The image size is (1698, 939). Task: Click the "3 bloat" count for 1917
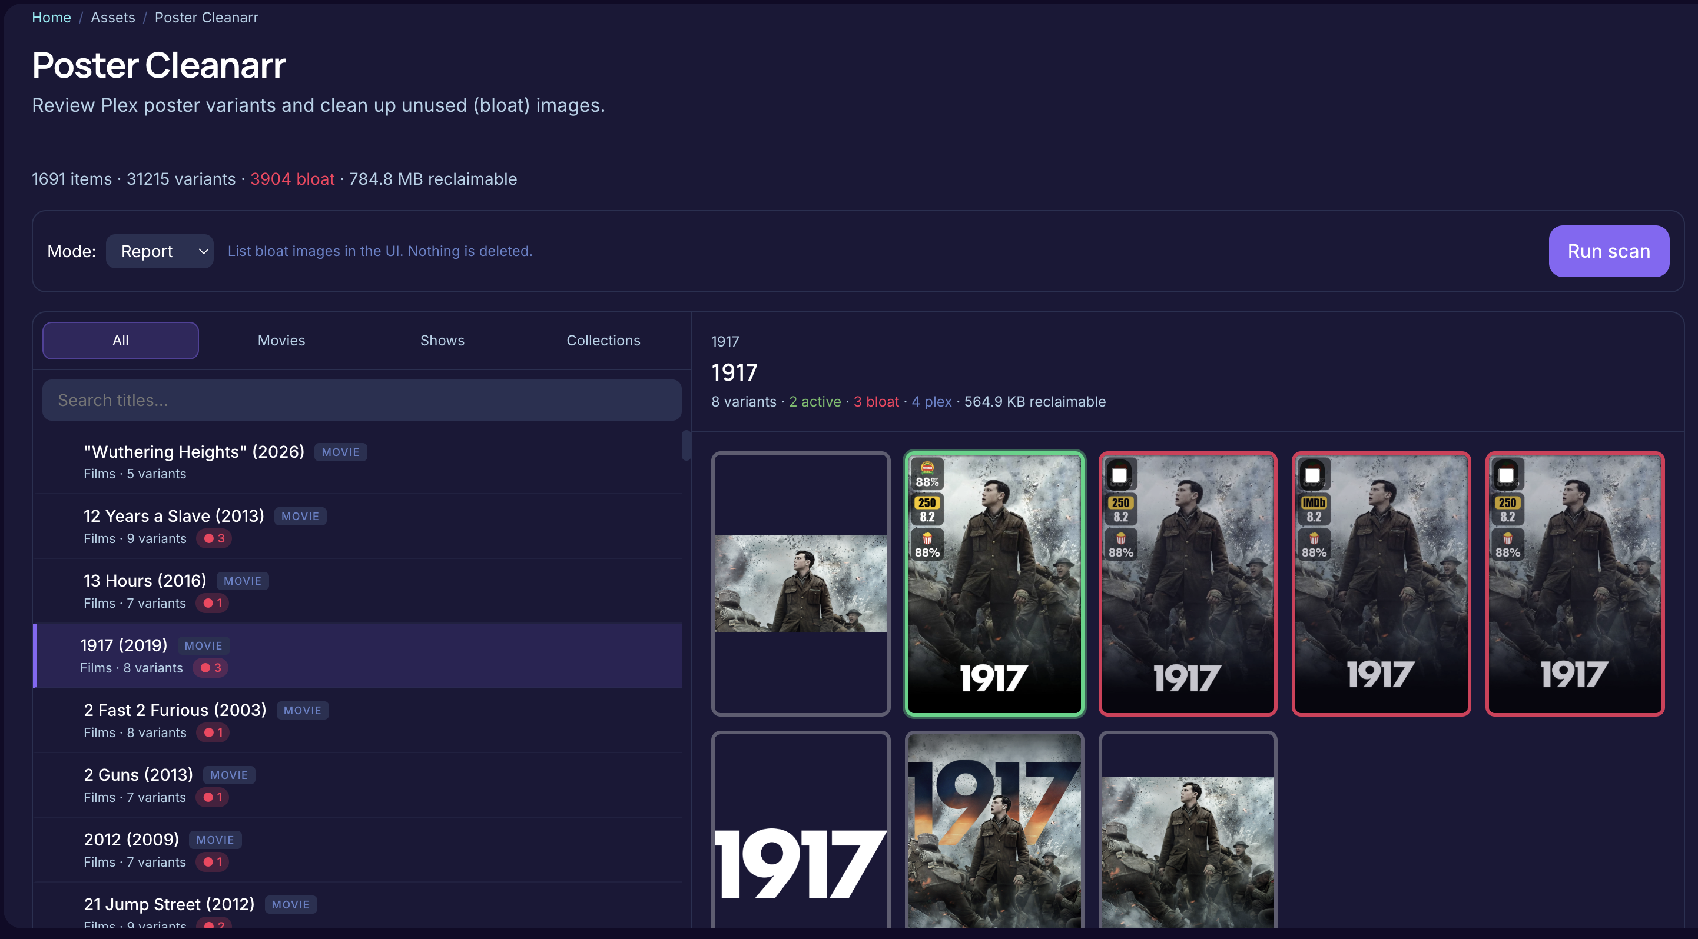tap(876, 402)
